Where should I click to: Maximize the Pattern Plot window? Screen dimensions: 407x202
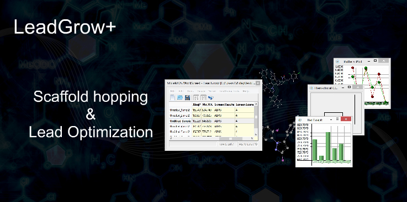point(375,61)
